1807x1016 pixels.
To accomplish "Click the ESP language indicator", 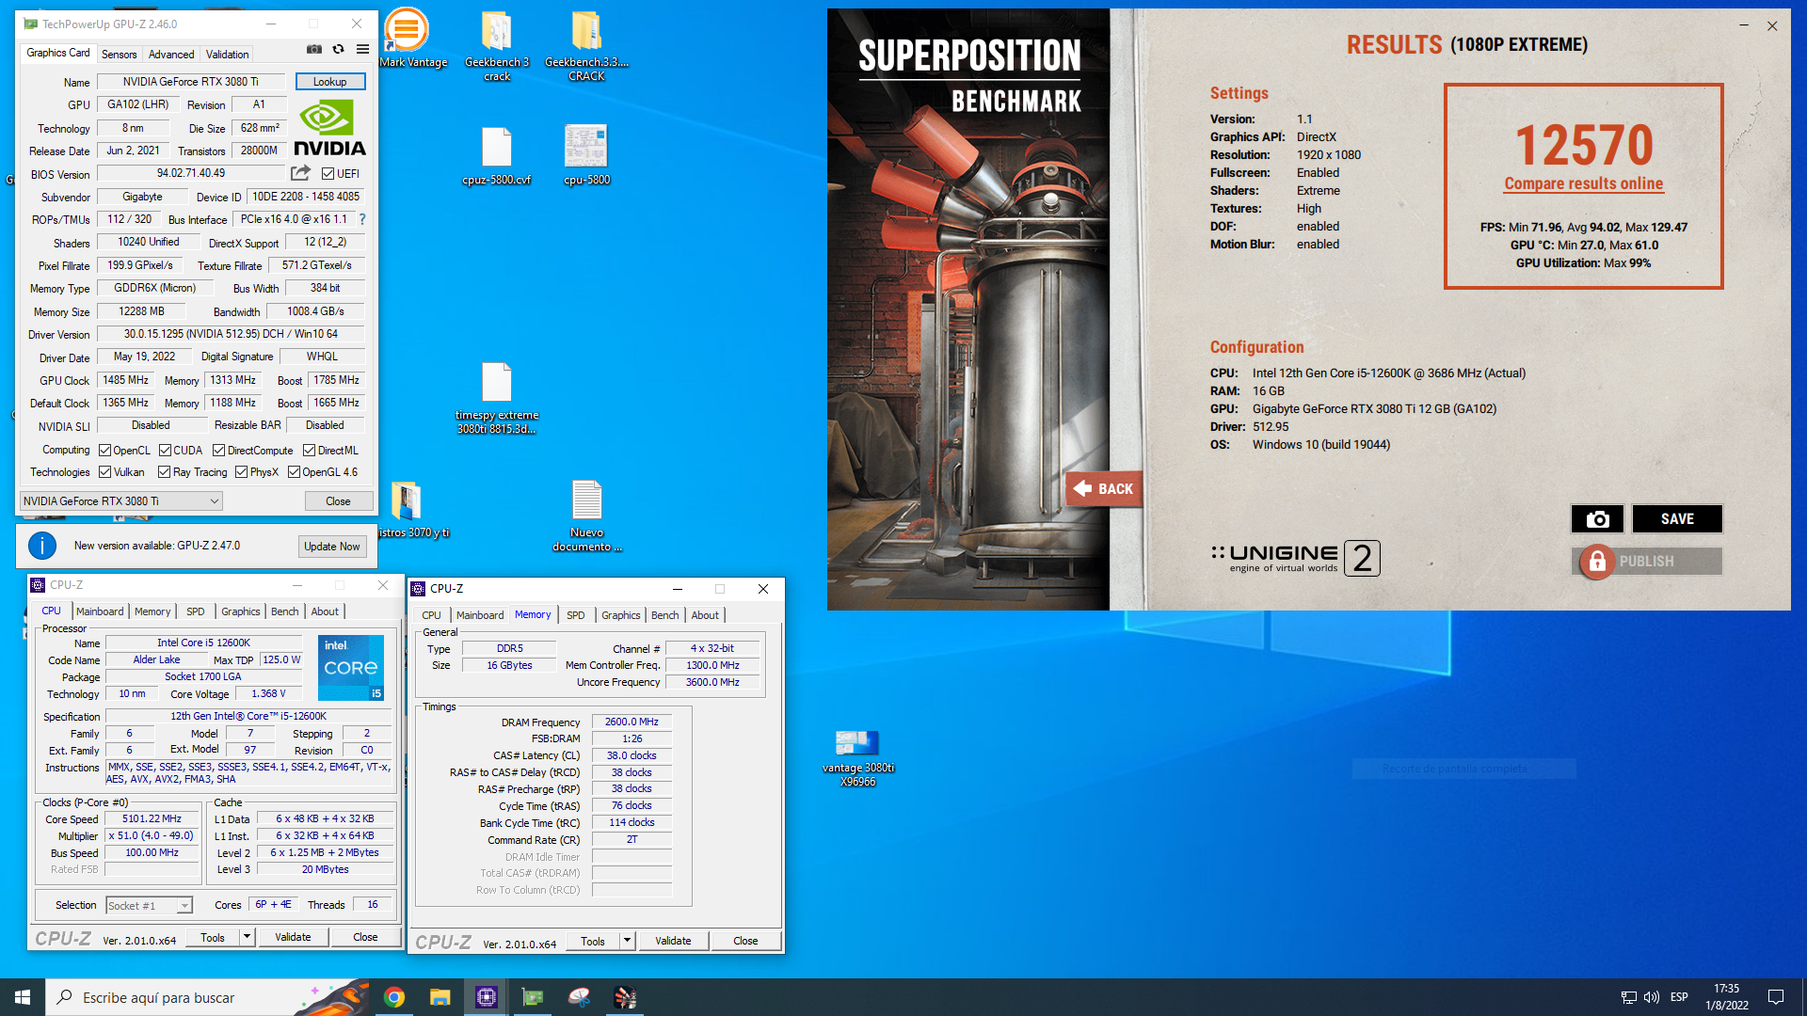I will (1679, 997).
